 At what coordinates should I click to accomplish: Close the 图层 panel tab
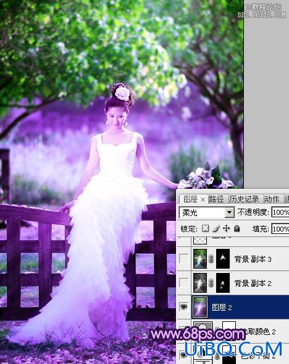click(203, 199)
